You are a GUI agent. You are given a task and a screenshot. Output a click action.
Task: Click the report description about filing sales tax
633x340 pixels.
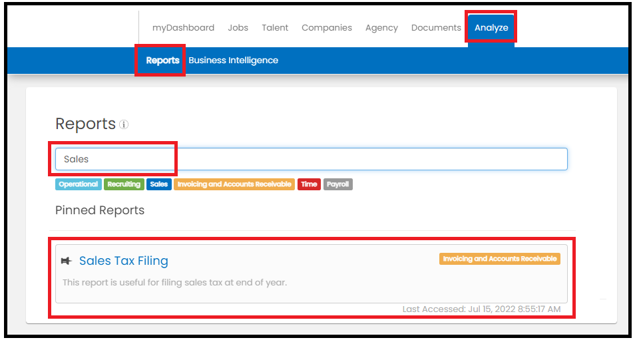coord(175,283)
